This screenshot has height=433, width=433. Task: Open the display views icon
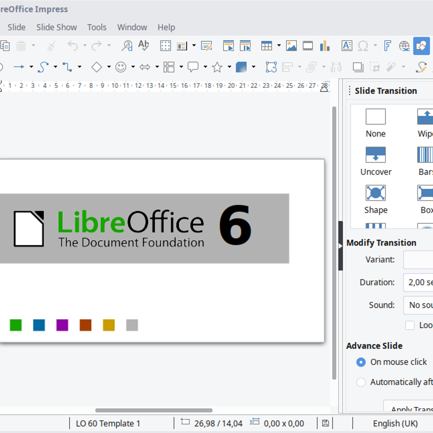coord(182,46)
